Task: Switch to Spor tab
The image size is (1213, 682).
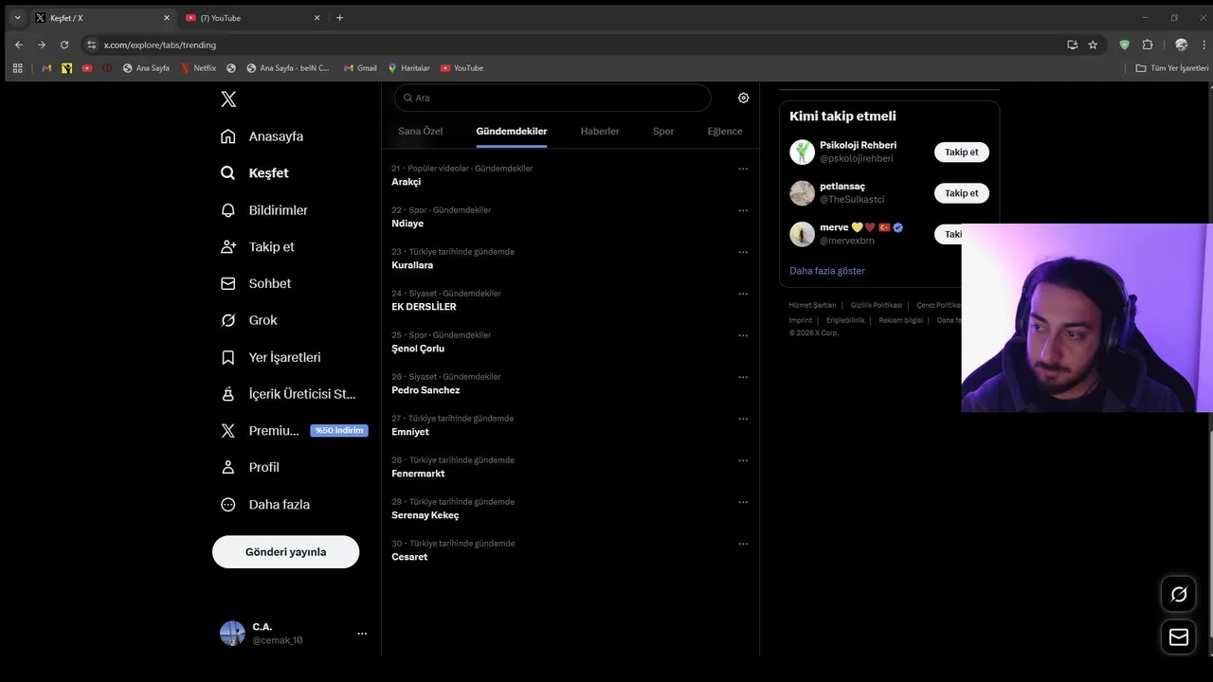Action: click(663, 132)
